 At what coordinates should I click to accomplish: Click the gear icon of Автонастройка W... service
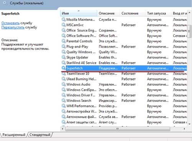click(x=64, y=111)
